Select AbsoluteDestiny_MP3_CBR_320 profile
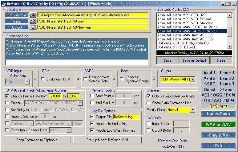This screenshot has width=238, height=152. click(x=192, y=15)
